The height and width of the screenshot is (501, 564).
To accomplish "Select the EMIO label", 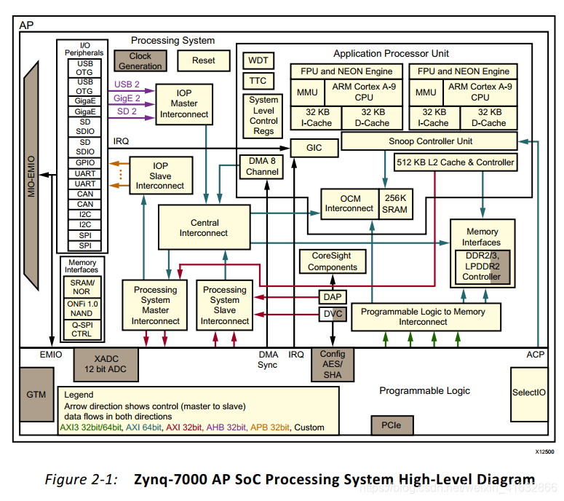I will coord(51,355).
